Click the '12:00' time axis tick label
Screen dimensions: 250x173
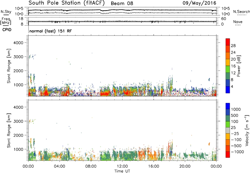pos(122,166)
